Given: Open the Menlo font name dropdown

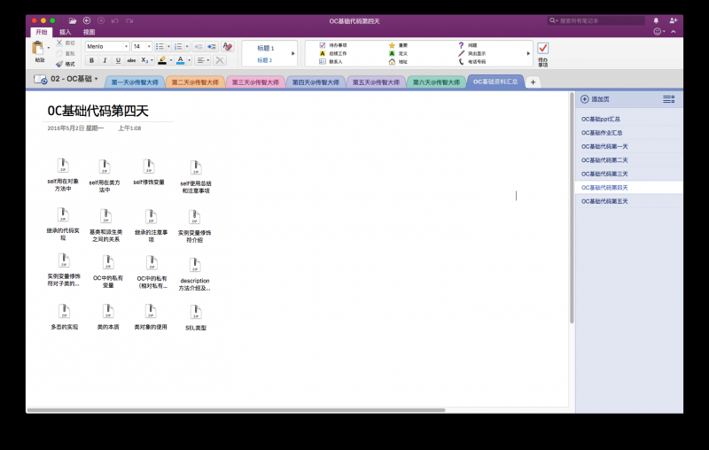Looking at the screenshot, I should tap(106, 46).
